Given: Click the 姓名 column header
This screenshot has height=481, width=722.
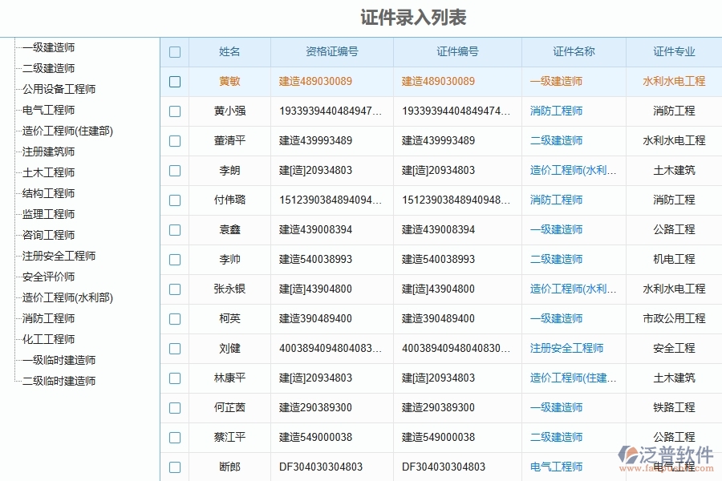Looking at the screenshot, I should pos(228,51).
